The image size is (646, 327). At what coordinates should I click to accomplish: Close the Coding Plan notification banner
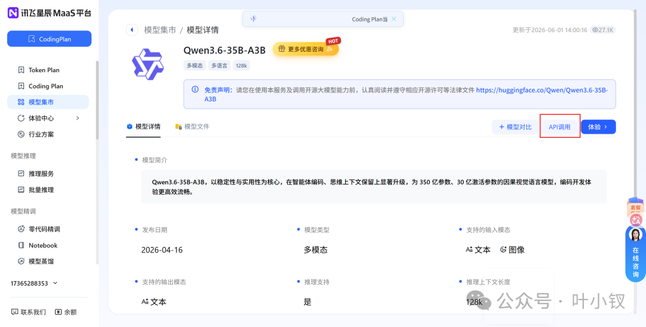tap(394, 19)
